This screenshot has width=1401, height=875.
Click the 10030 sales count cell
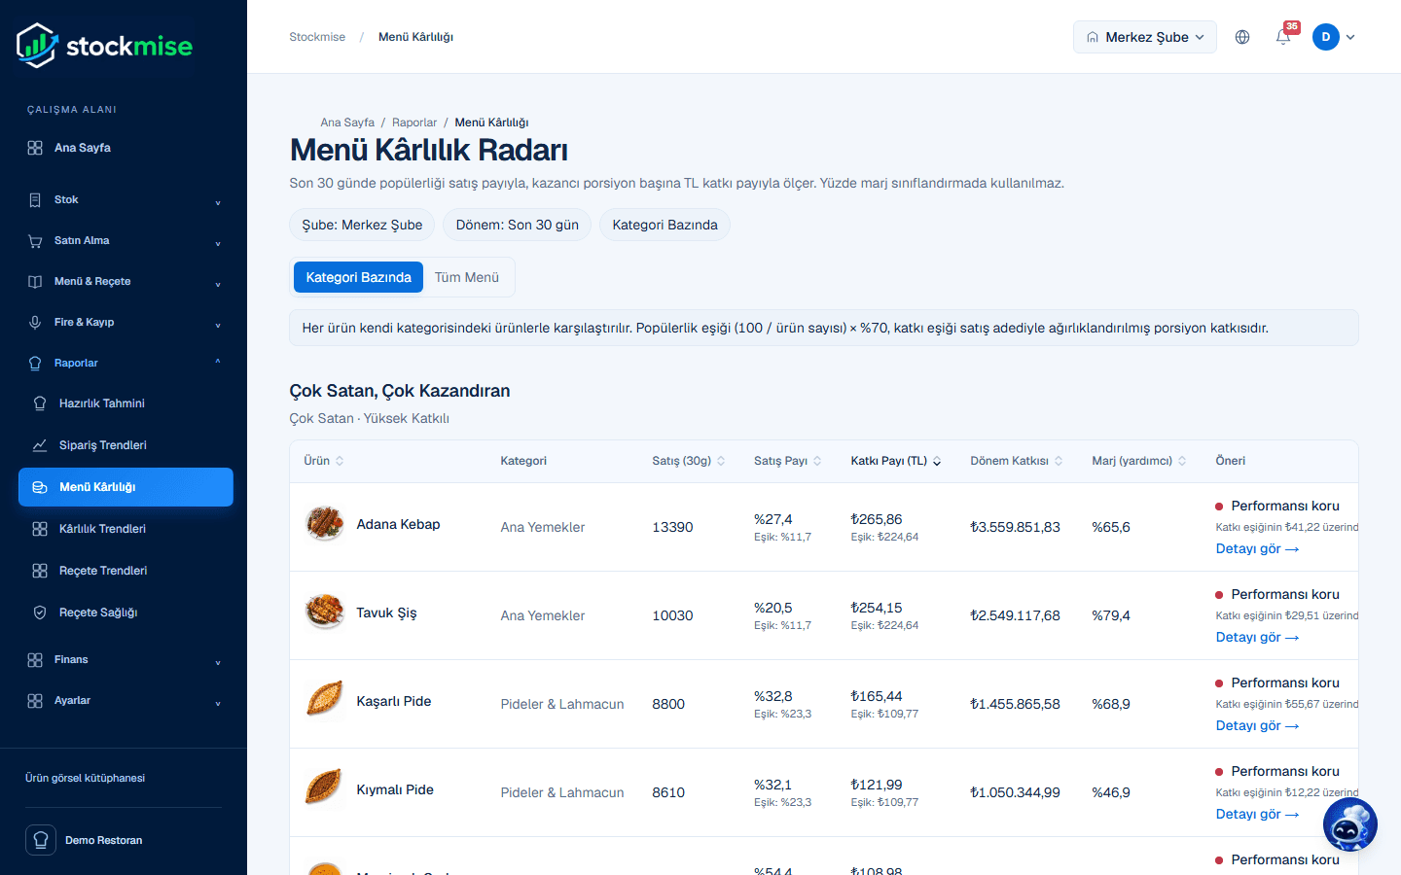672,615
